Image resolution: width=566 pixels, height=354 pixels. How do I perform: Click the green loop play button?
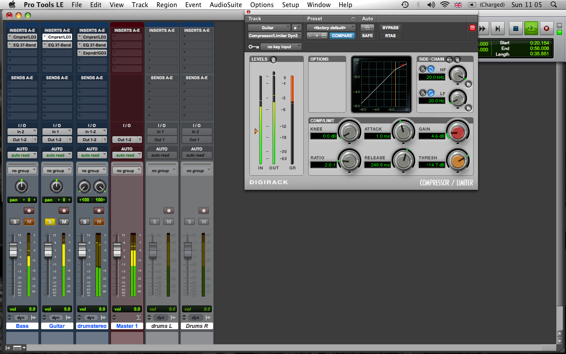531,28
